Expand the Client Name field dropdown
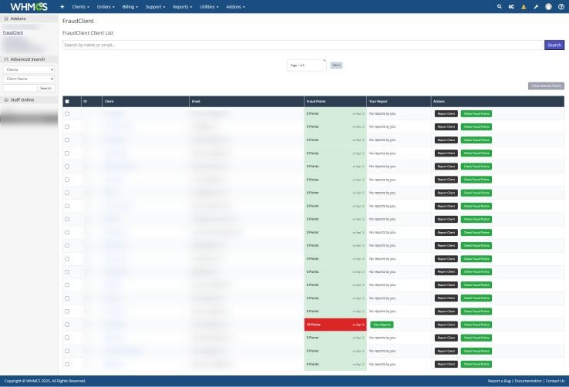The image size is (569, 387). [29, 79]
